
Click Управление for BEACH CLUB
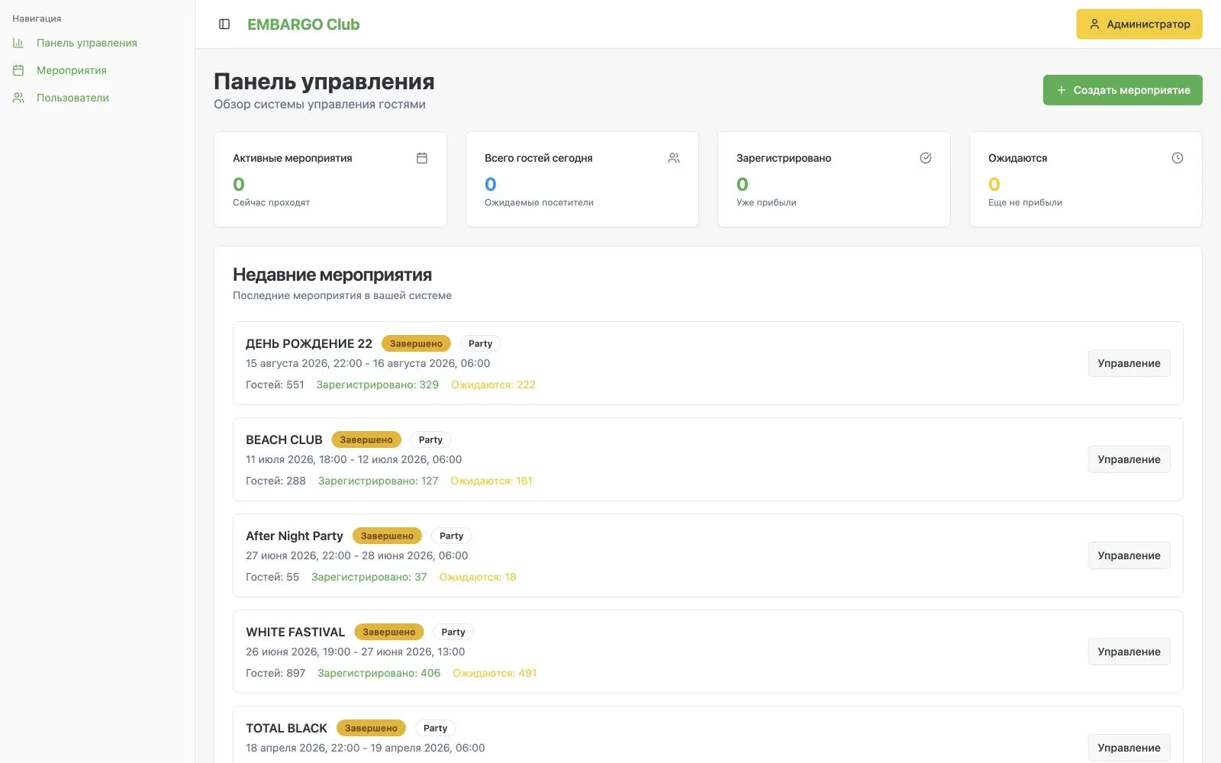click(x=1129, y=459)
